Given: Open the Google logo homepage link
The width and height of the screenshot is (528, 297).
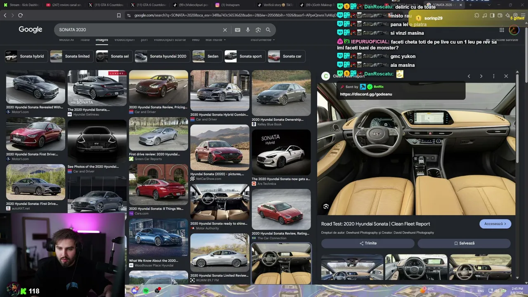Looking at the screenshot, I should click(x=31, y=30).
